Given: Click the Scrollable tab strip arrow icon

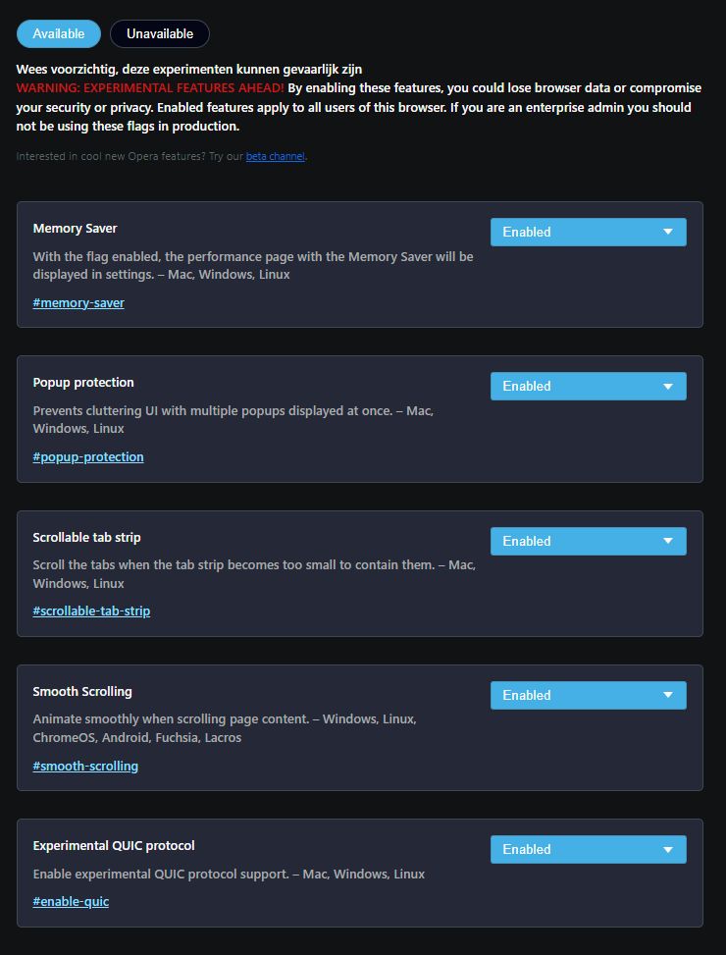Looking at the screenshot, I should [668, 541].
